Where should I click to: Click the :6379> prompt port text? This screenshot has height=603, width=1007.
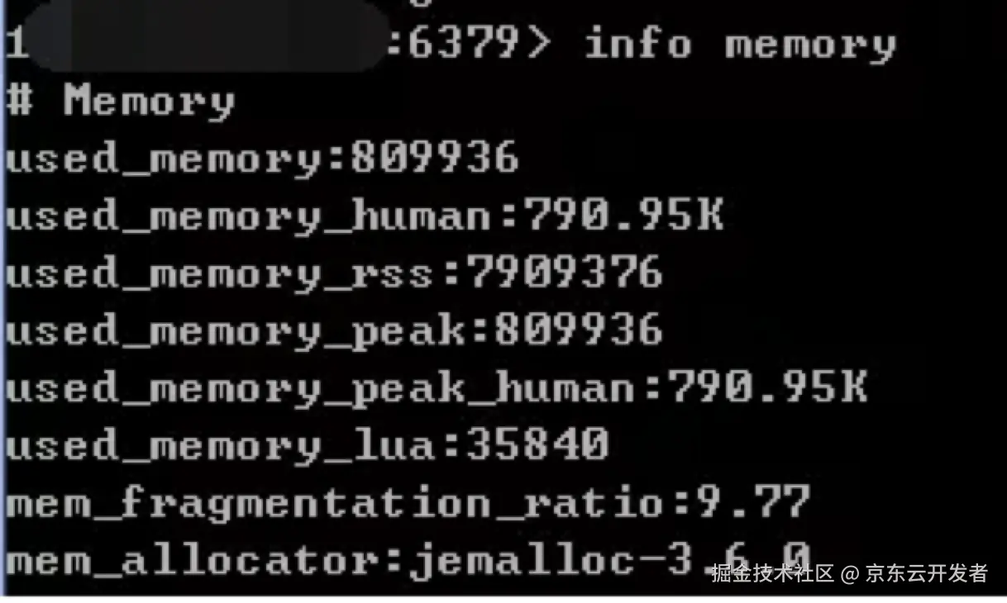467,44
